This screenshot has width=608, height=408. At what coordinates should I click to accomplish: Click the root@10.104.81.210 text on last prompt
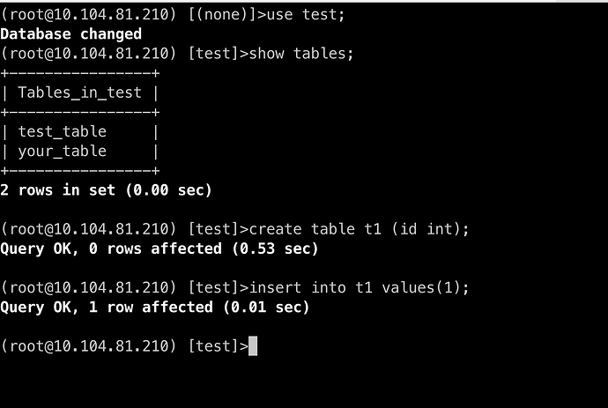click(88, 346)
